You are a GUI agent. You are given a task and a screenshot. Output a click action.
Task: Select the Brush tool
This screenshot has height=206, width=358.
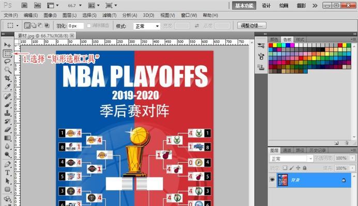(x=7, y=105)
